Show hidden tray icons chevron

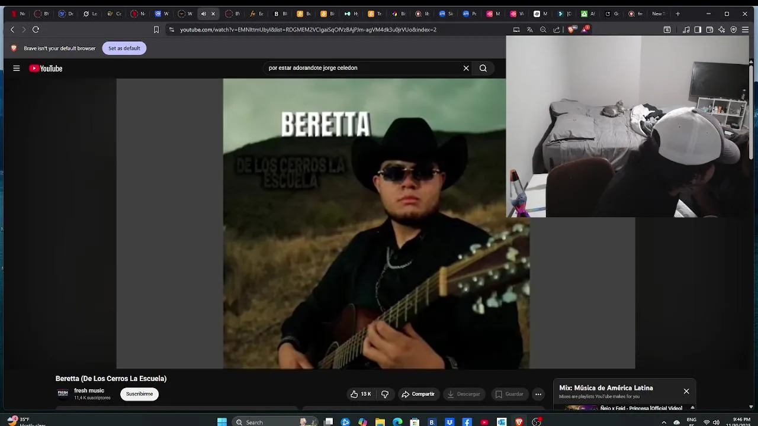point(664,422)
